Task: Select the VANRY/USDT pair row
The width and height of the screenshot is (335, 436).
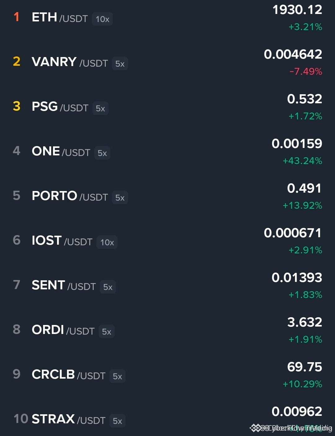Action: (167, 62)
